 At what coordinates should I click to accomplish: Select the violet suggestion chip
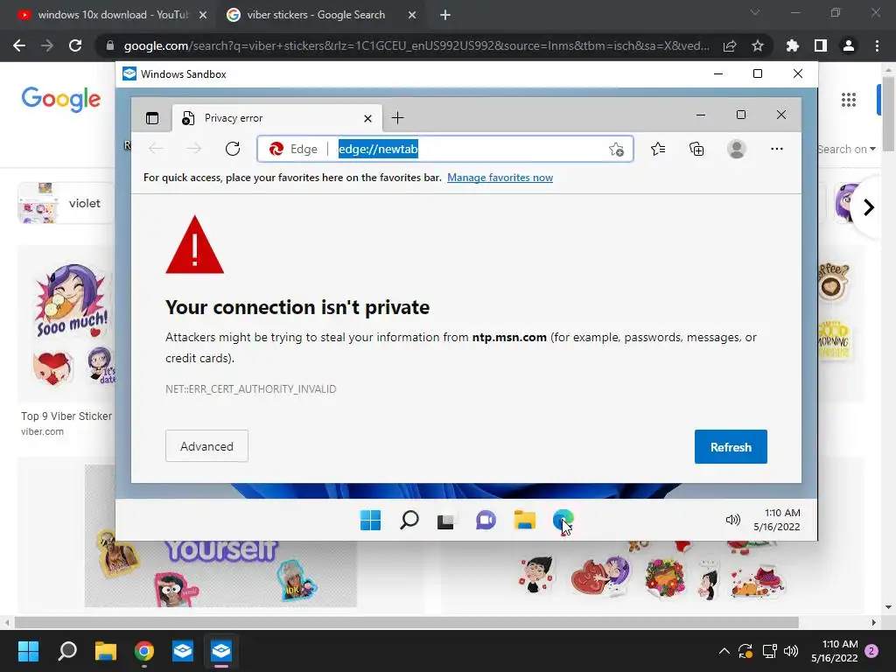(66, 203)
